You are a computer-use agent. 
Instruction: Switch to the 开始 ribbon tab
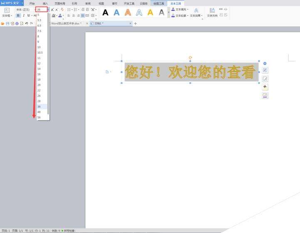click(32, 3)
